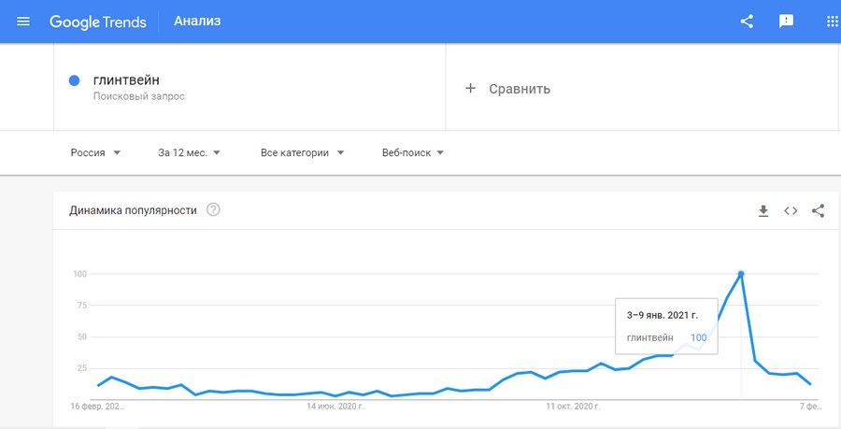Click the plus icon beside Сравнить
This screenshot has width=841, height=429.
coord(470,89)
